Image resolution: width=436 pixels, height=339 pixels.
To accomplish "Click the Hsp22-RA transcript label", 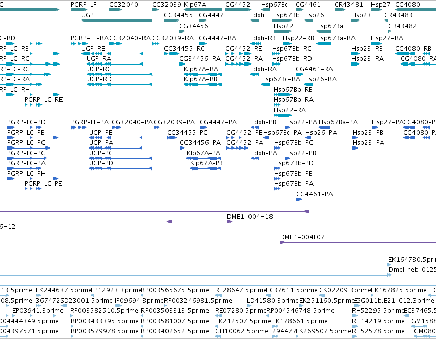I will [289, 110].
